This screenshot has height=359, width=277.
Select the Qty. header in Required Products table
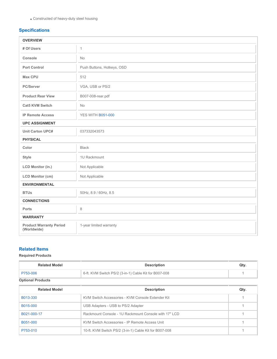tap(243, 265)
